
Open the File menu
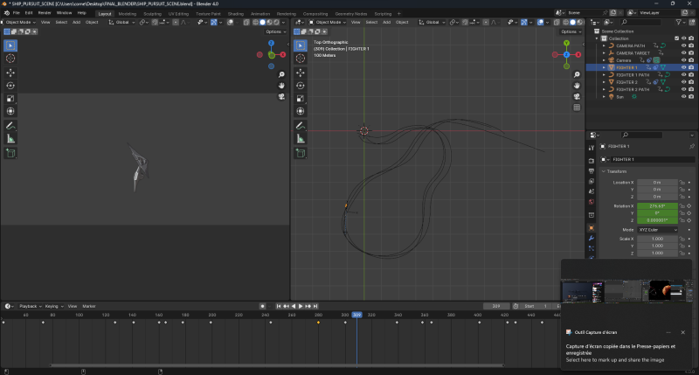[x=16, y=13]
